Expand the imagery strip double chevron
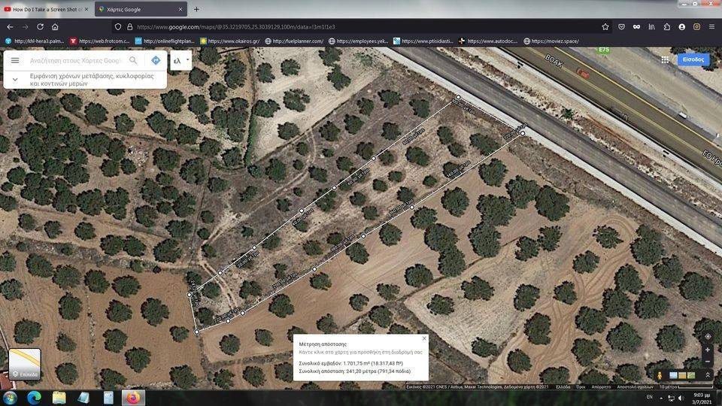Image resolution: width=722 pixels, height=406 pixels. tap(708, 375)
